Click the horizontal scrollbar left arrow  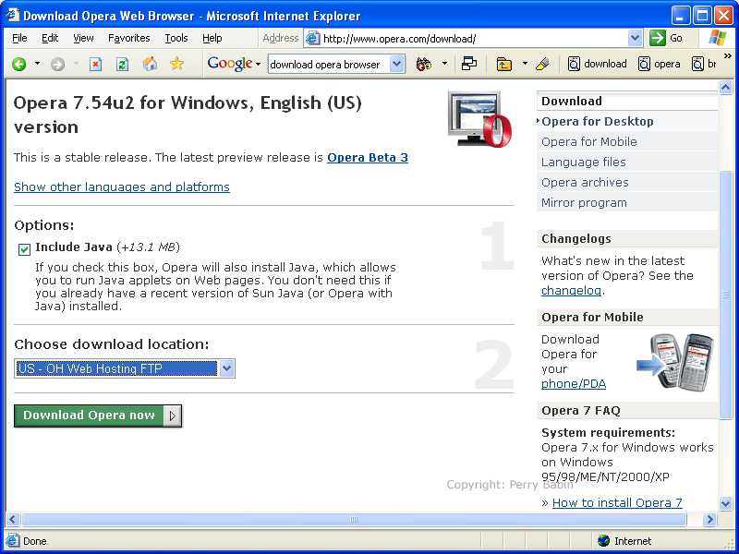[12, 520]
